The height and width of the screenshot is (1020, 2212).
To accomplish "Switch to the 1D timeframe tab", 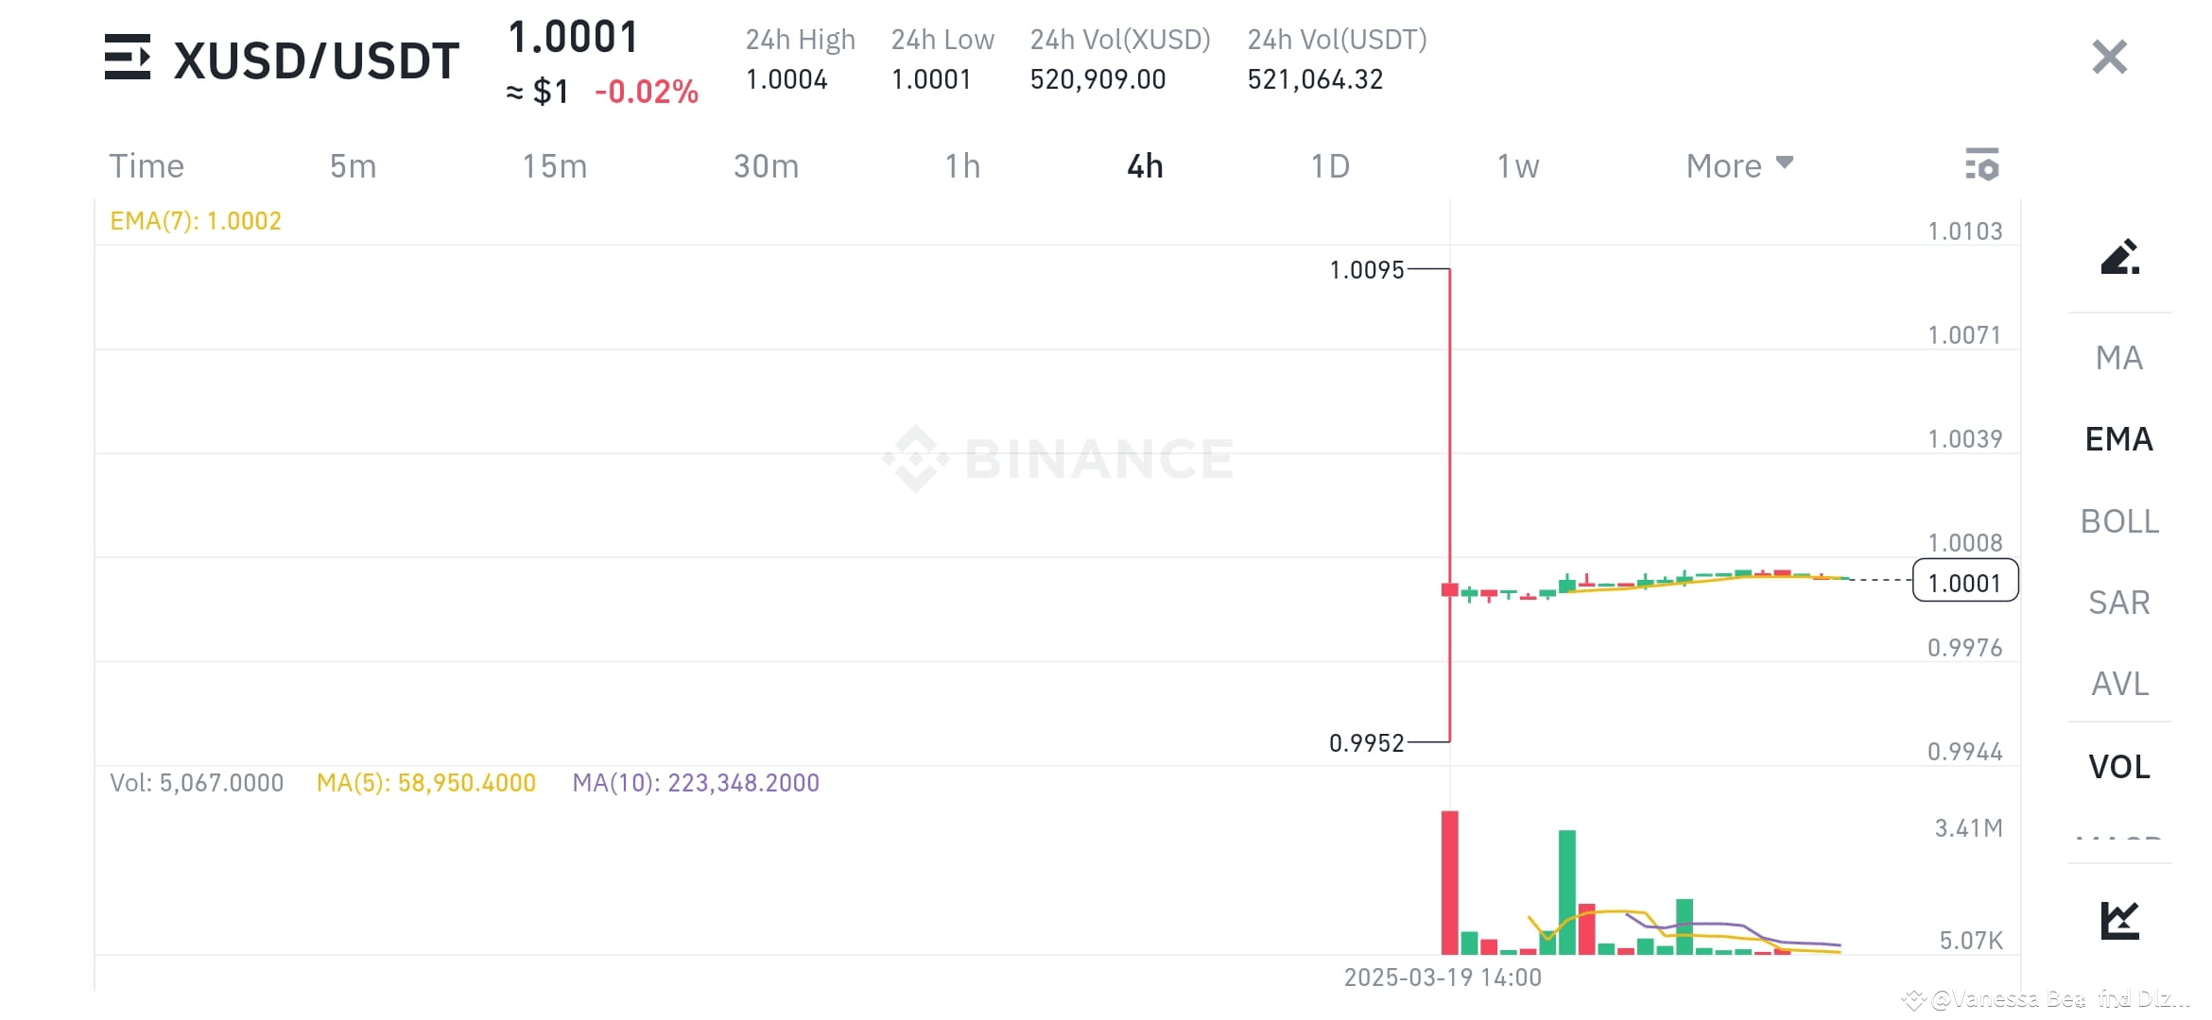I will tap(1330, 165).
